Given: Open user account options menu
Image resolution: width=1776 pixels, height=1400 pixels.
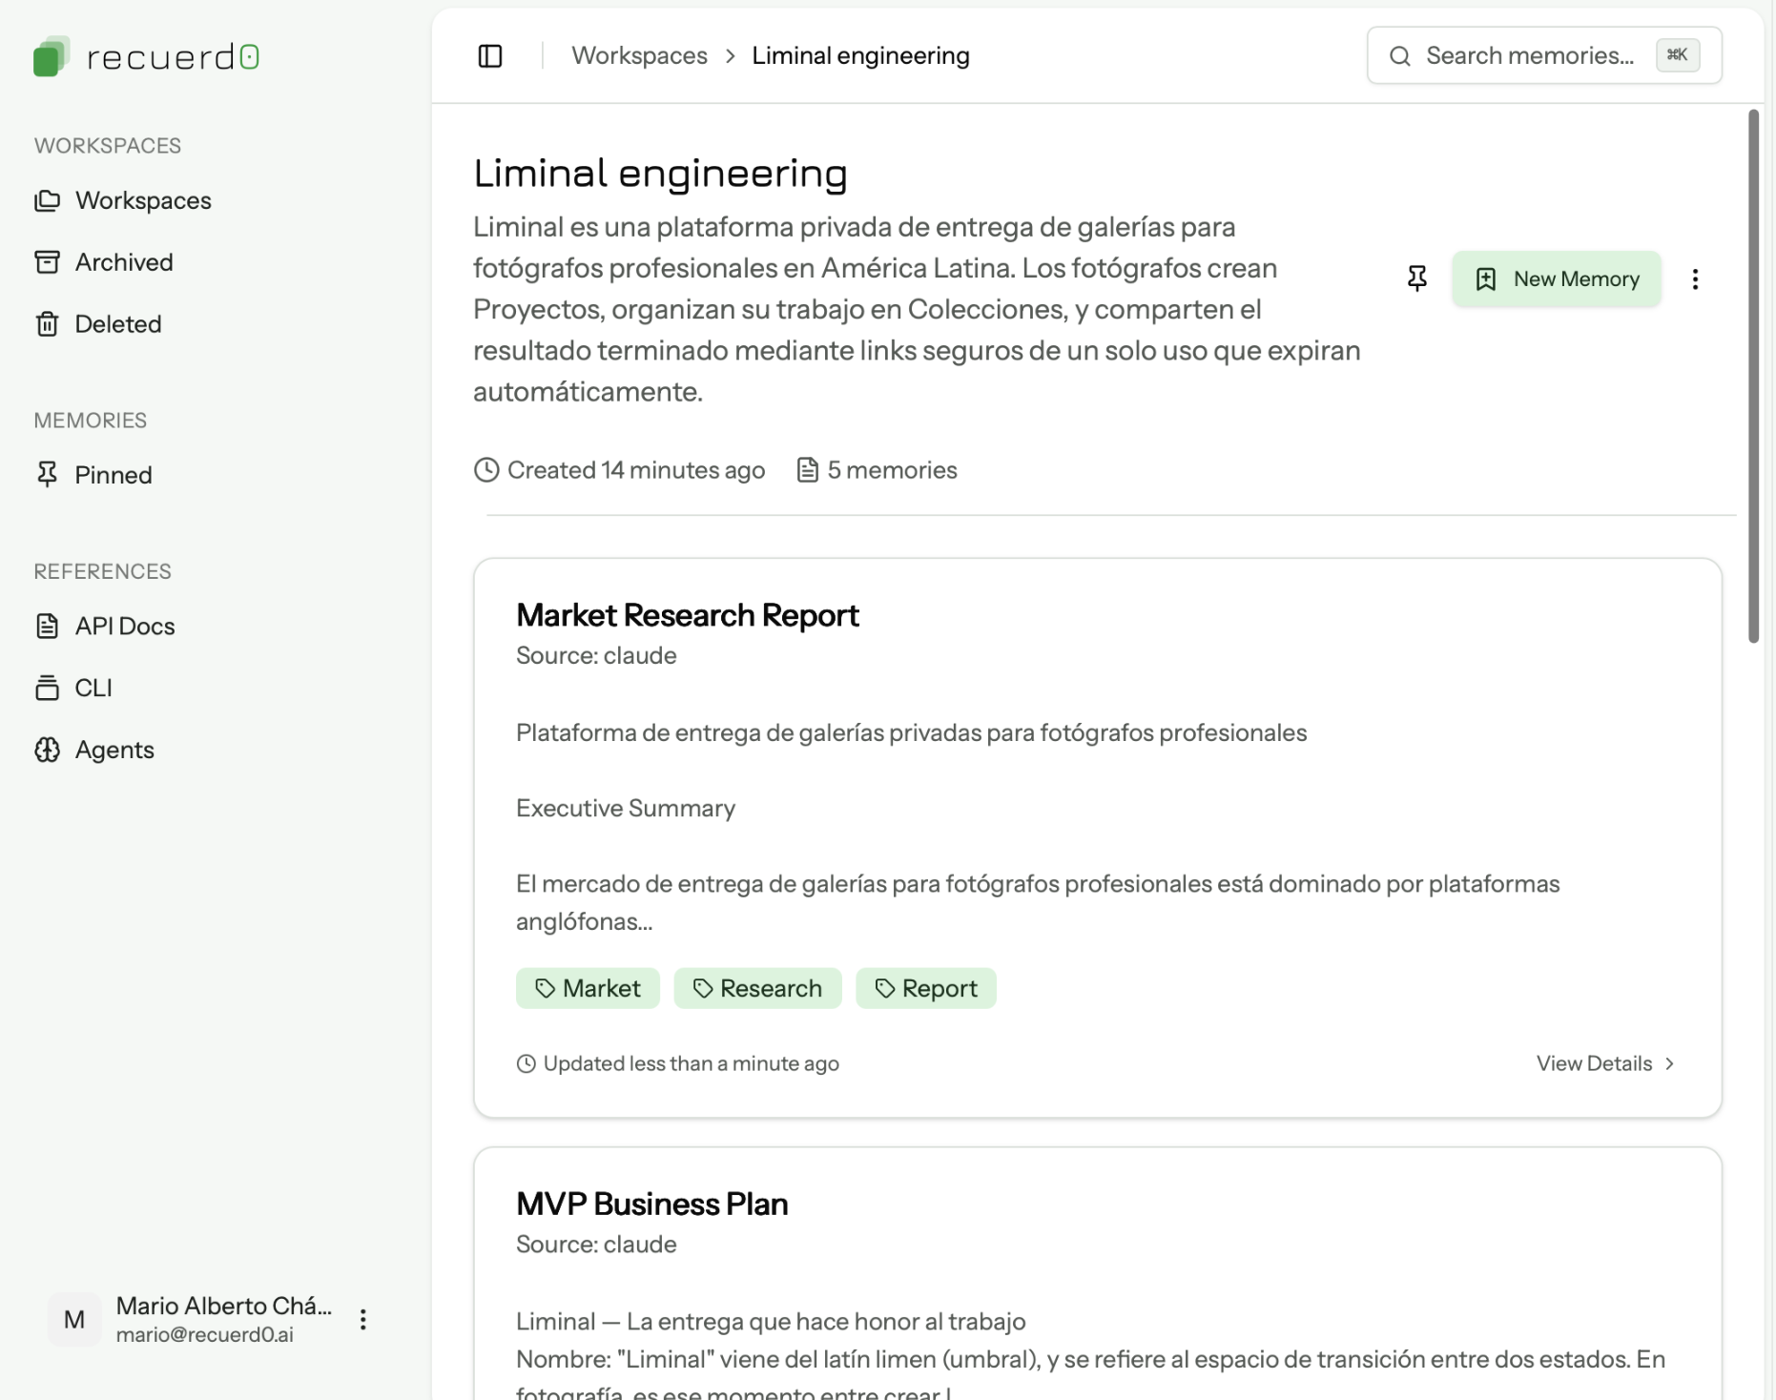Looking at the screenshot, I should 362,1319.
